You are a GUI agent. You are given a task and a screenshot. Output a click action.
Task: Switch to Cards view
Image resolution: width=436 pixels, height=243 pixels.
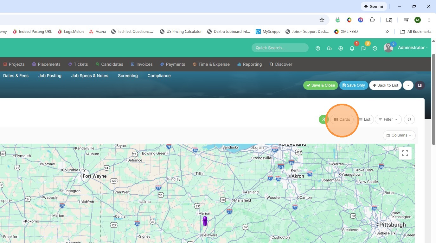(x=342, y=119)
